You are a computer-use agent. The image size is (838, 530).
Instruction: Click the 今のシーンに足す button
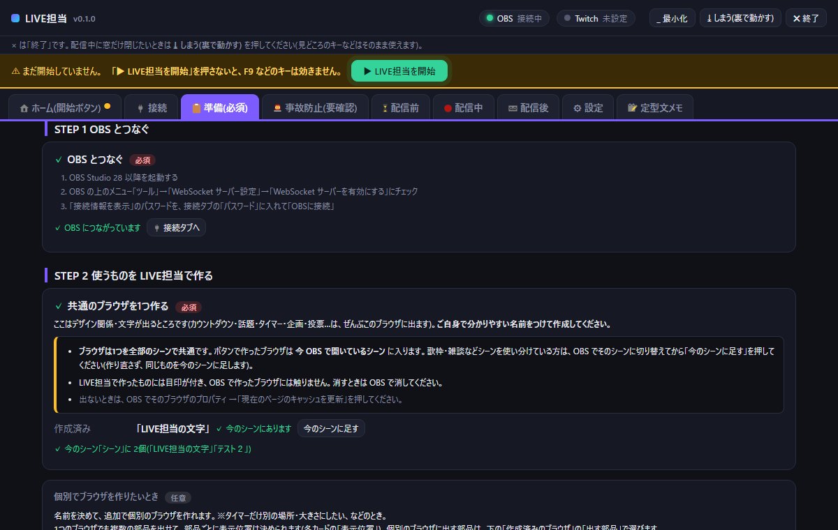pos(331,428)
